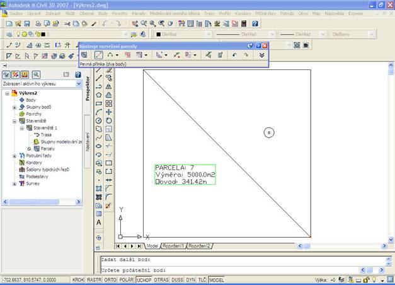Select the Mirror modify tool
This screenshot has height=285, width=395.
point(109,87)
